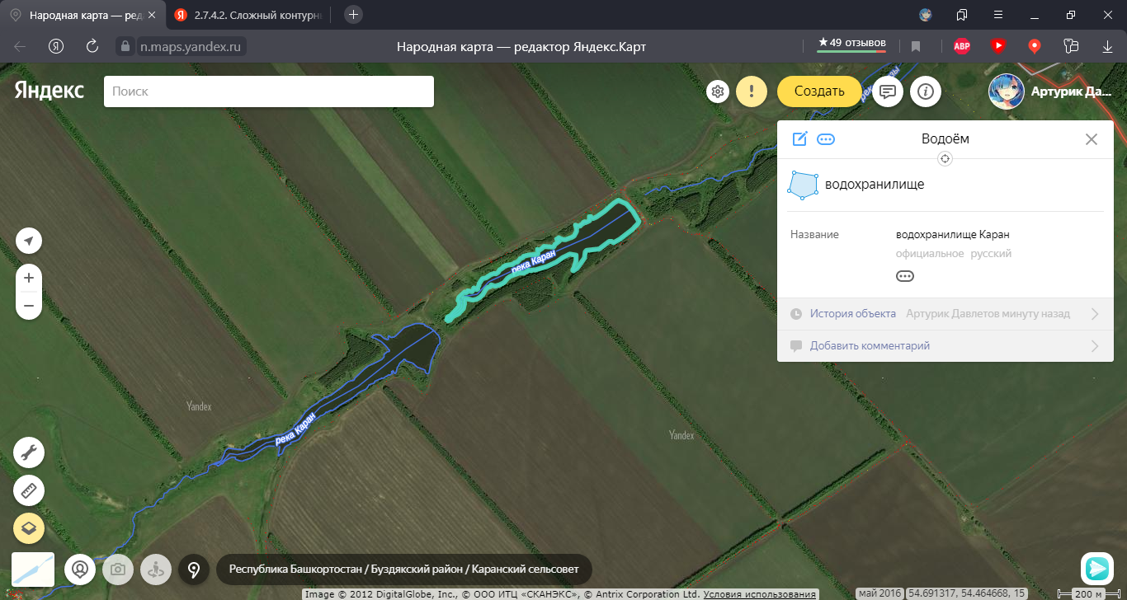Screen dimensions: 1127x600
Task: Open browser main menu hamburger
Action: point(998,15)
